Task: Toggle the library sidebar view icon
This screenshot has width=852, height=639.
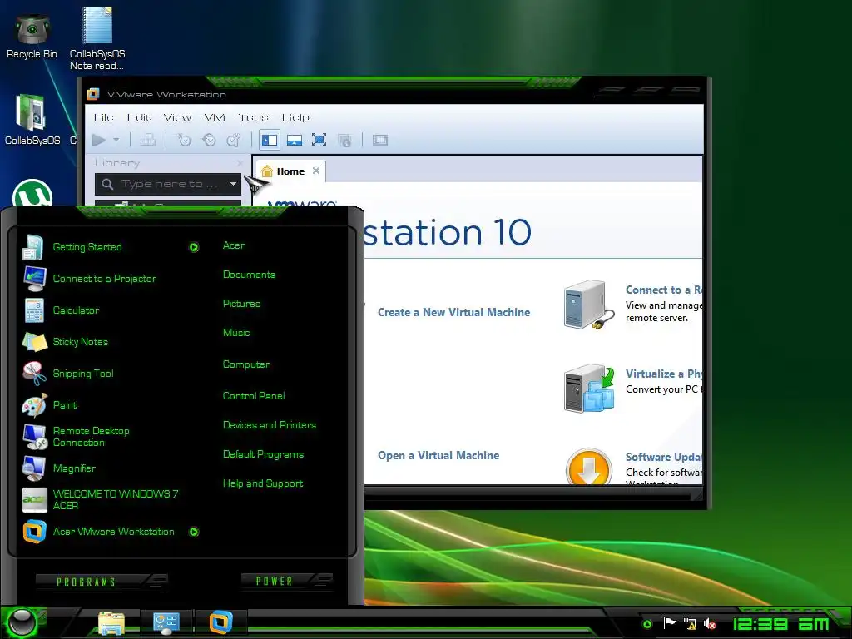Action: pos(270,140)
